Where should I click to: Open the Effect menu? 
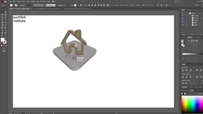pyautogui.click(x=33, y=2)
